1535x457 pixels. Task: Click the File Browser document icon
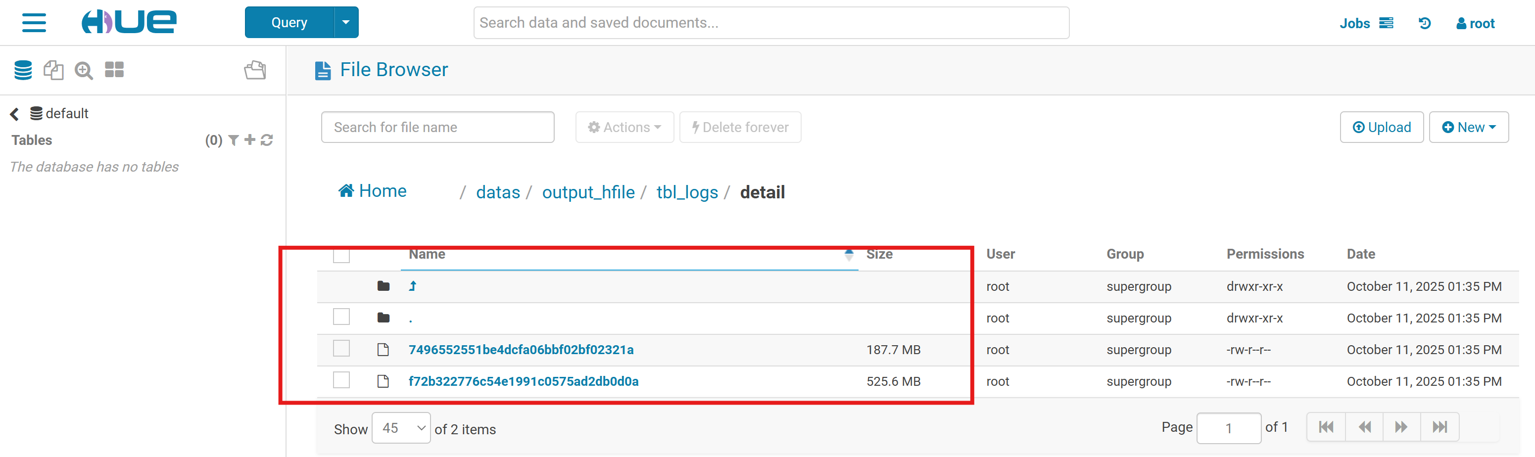click(323, 70)
